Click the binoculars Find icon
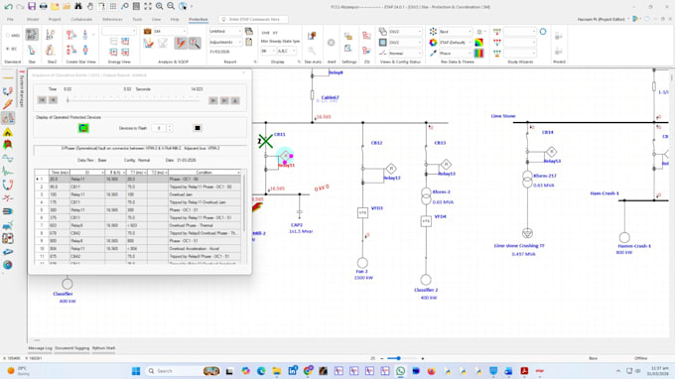This screenshot has width=675, height=379. [x=77, y=7]
